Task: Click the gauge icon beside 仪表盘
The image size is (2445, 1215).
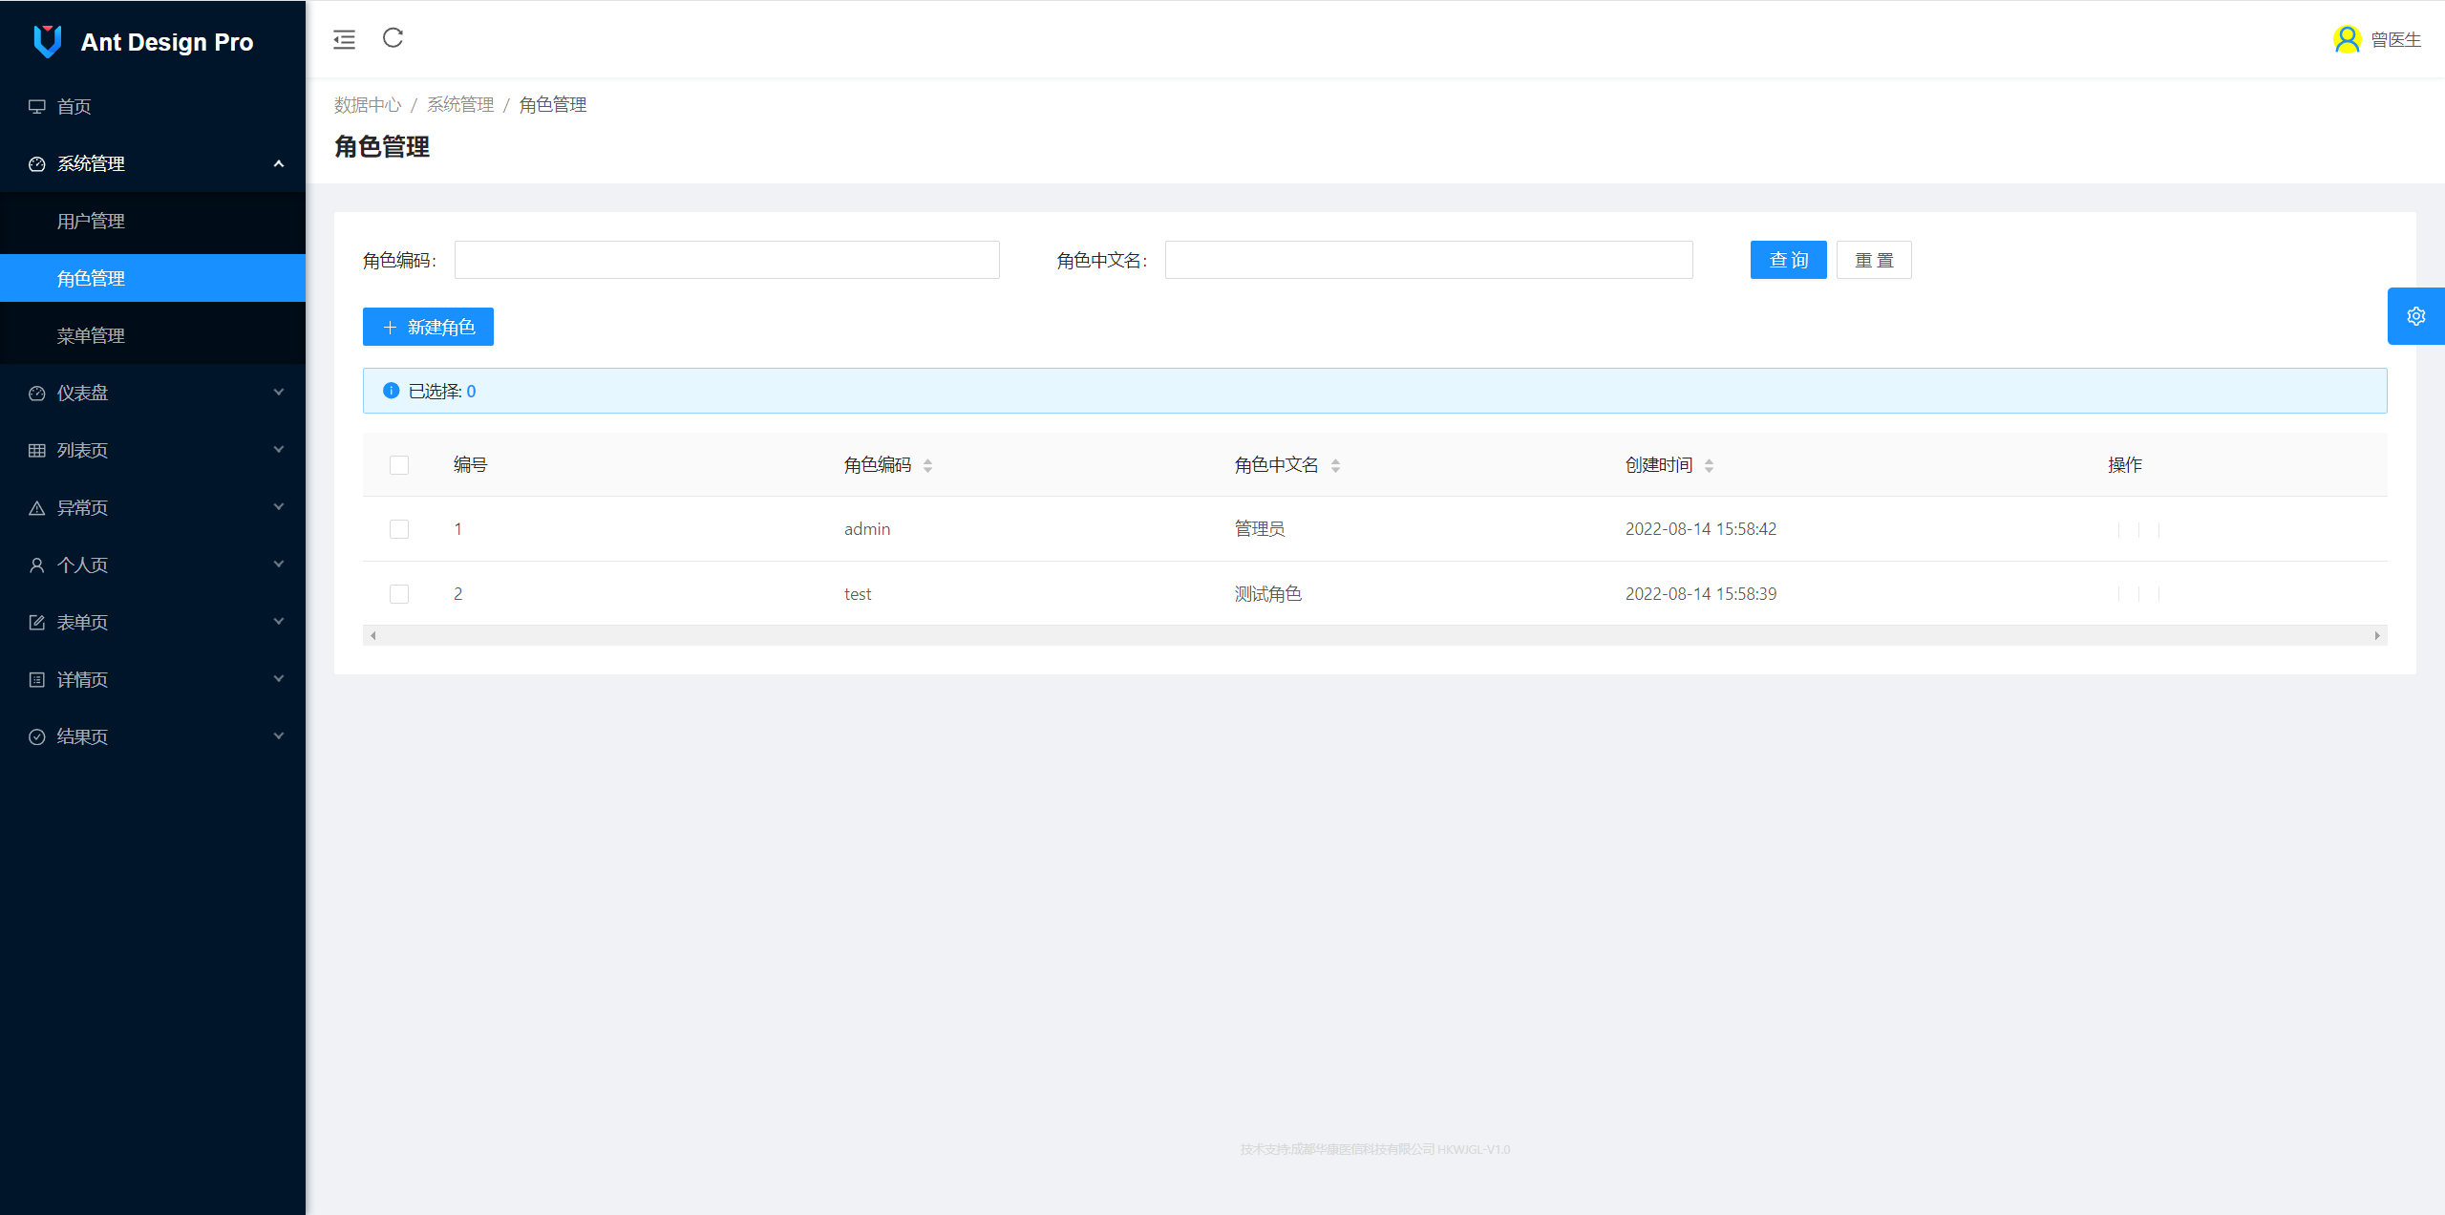Action: click(x=37, y=393)
